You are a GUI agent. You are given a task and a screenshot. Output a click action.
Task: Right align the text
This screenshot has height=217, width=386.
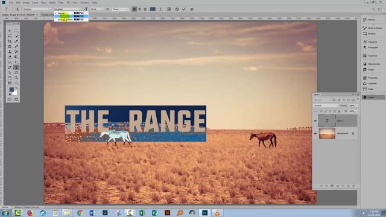pos(145,9)
